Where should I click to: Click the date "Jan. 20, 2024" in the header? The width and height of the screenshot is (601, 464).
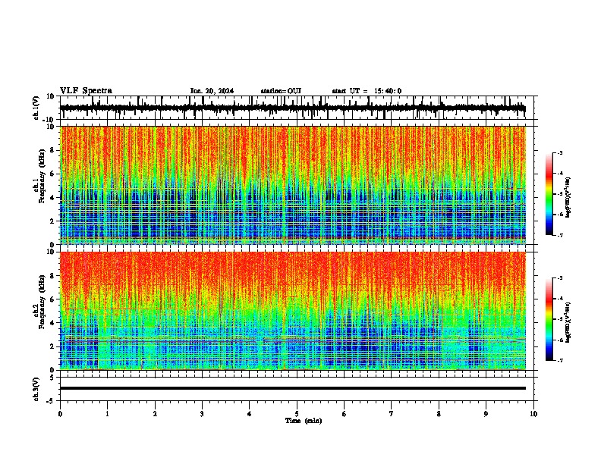[212, 91]
